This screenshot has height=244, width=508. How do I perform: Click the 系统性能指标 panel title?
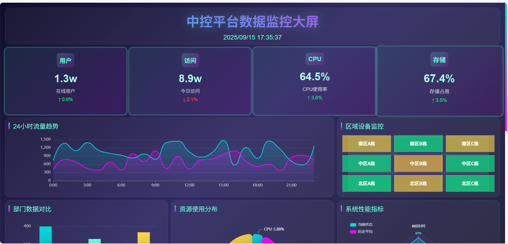click(x=365, y=209)
